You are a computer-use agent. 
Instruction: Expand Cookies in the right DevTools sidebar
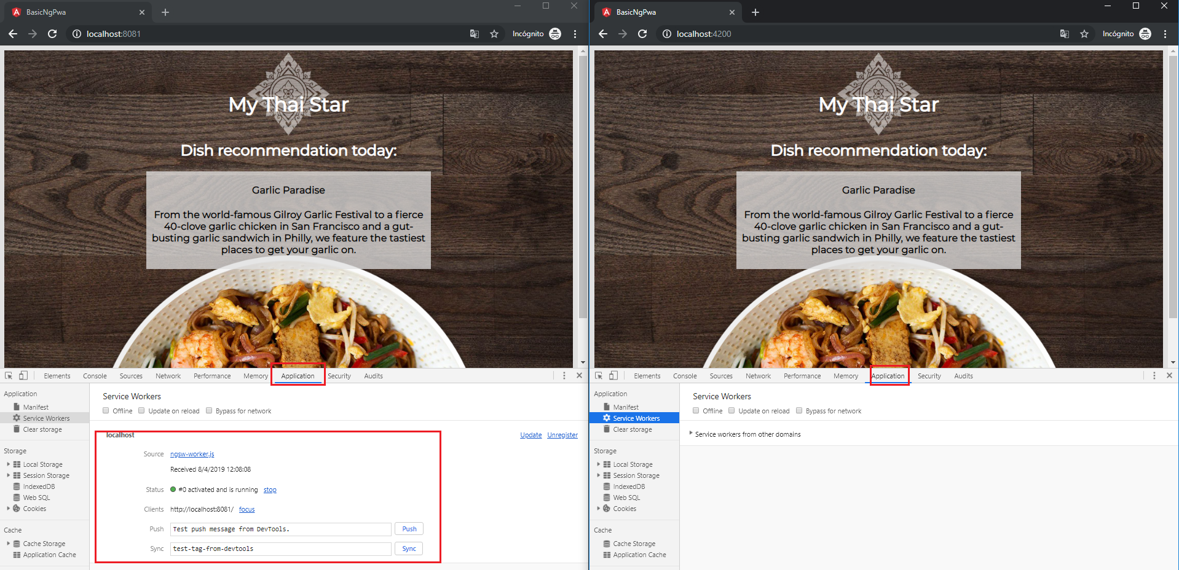[x=598, y=509]
